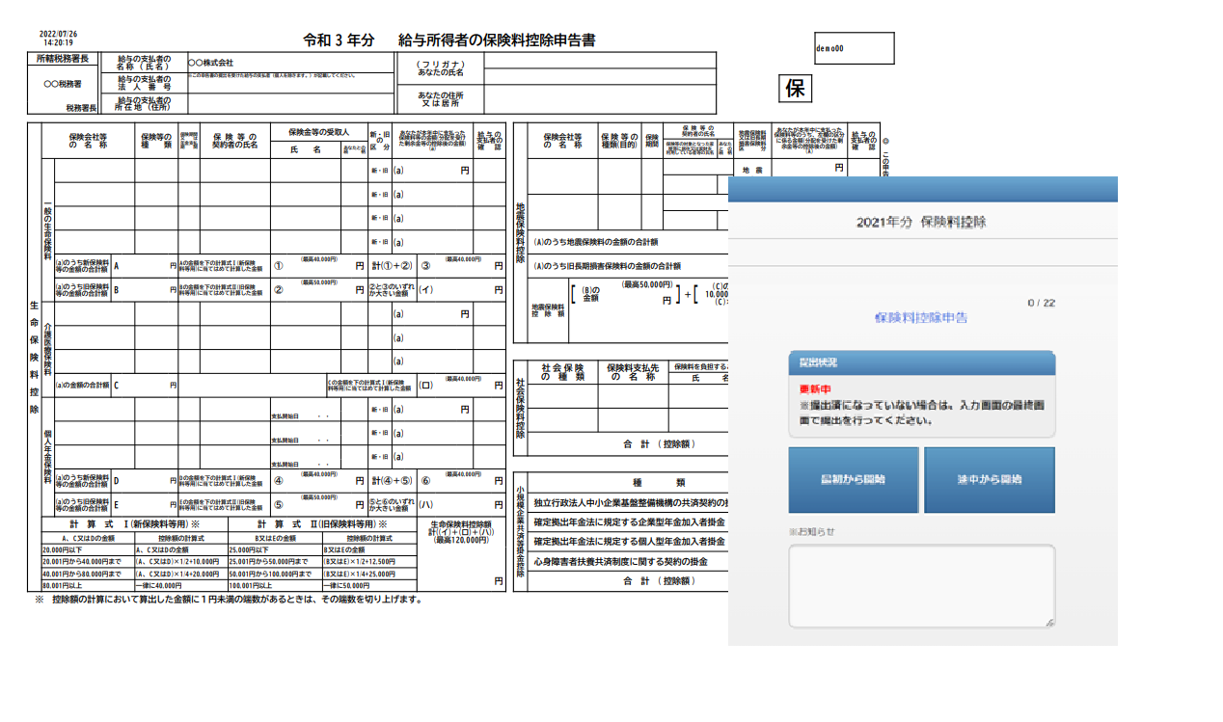Screen dimensions: 1223x722
Task: Click the boxed 保 icon
Action: pyautogui.click(x=796, y=89)
